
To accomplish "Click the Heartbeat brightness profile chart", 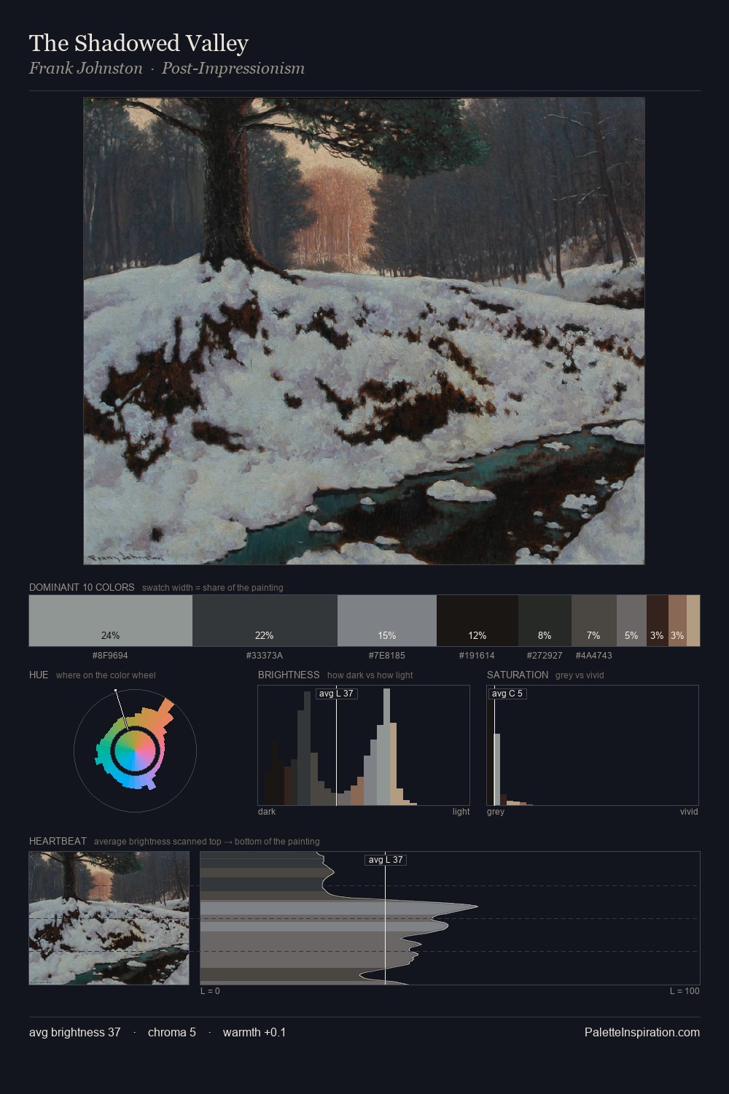I will point(450,918).
